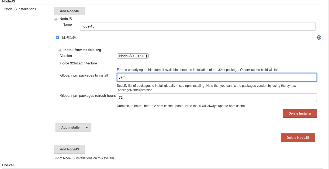Grab the drag handle next to Install from nodejs.org
Viewport: 329px width, 169px height.
click(x=60, y=50)
